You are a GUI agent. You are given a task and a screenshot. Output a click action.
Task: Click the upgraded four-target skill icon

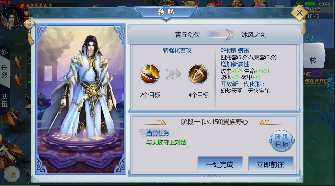(198, 74)
